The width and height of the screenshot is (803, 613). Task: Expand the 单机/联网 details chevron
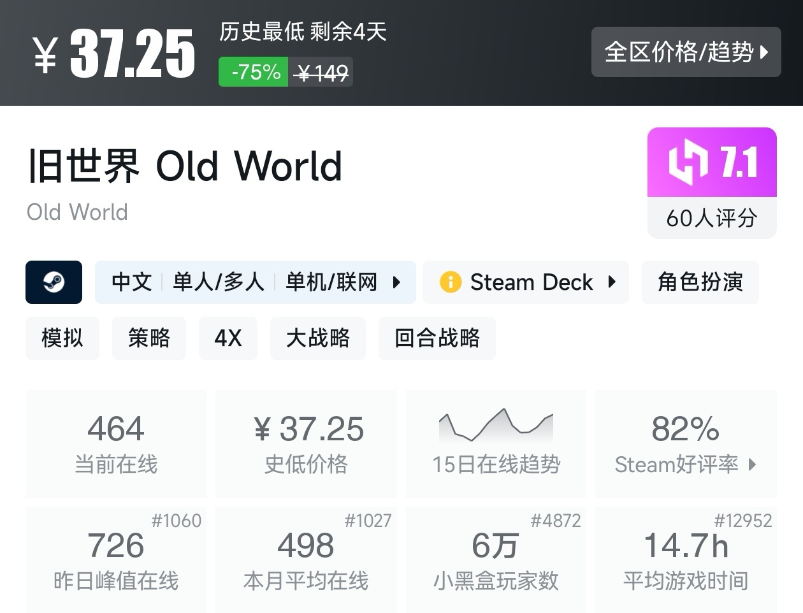pos(396,282)
